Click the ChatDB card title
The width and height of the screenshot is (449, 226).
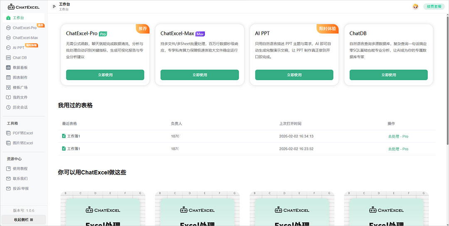(358, 33)
